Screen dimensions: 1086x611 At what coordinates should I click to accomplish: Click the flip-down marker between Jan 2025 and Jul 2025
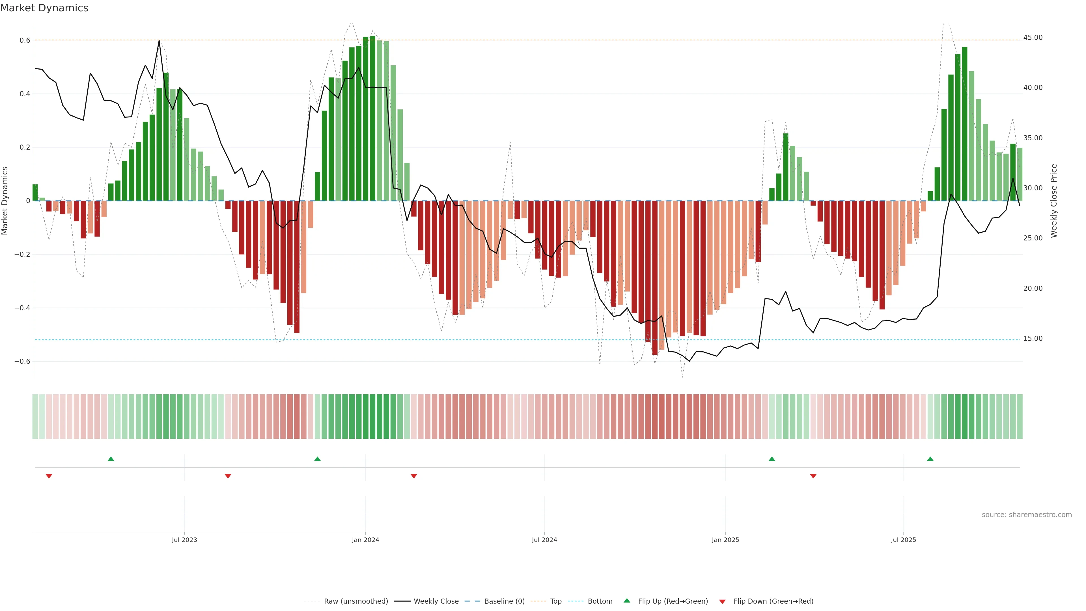pyautogui.click(x=813, y=476)
